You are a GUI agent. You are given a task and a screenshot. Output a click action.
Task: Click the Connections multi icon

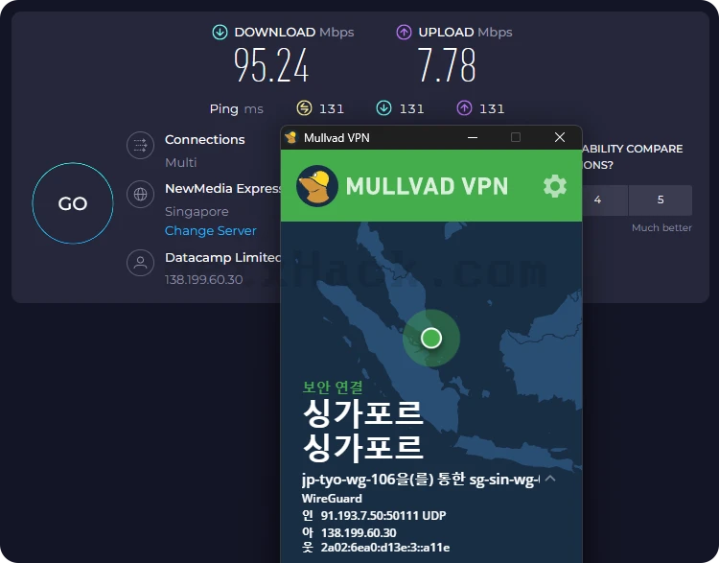click(x=140, y=146)
